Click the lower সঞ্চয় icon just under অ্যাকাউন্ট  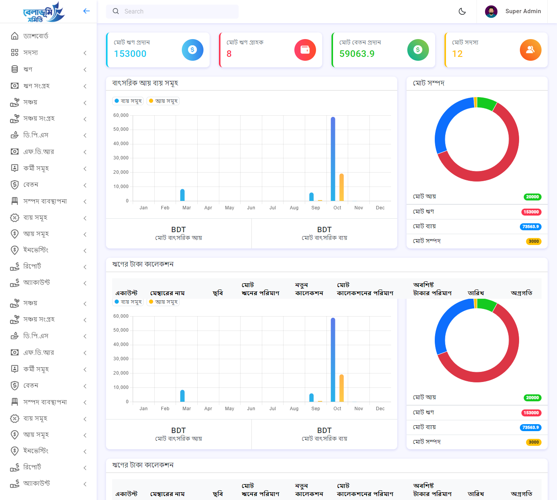[15, 303]
